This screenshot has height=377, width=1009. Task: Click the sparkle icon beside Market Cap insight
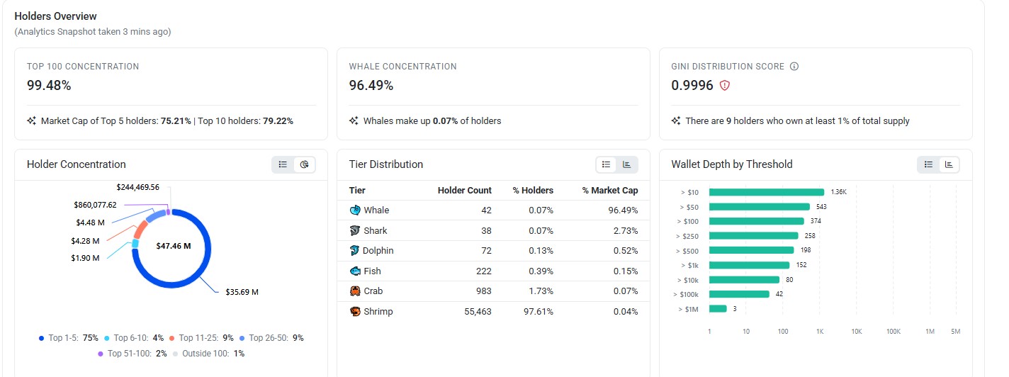tap(32, 121)
